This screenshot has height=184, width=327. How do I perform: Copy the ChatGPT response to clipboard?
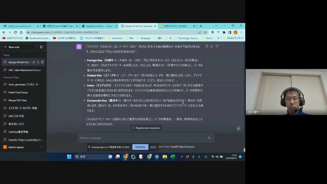pyautogui.click(x=207, y=46)
